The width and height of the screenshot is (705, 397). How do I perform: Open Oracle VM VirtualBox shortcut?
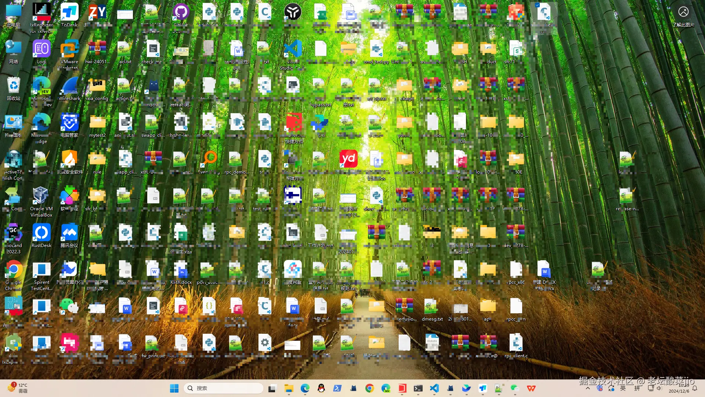click(41, 197)
